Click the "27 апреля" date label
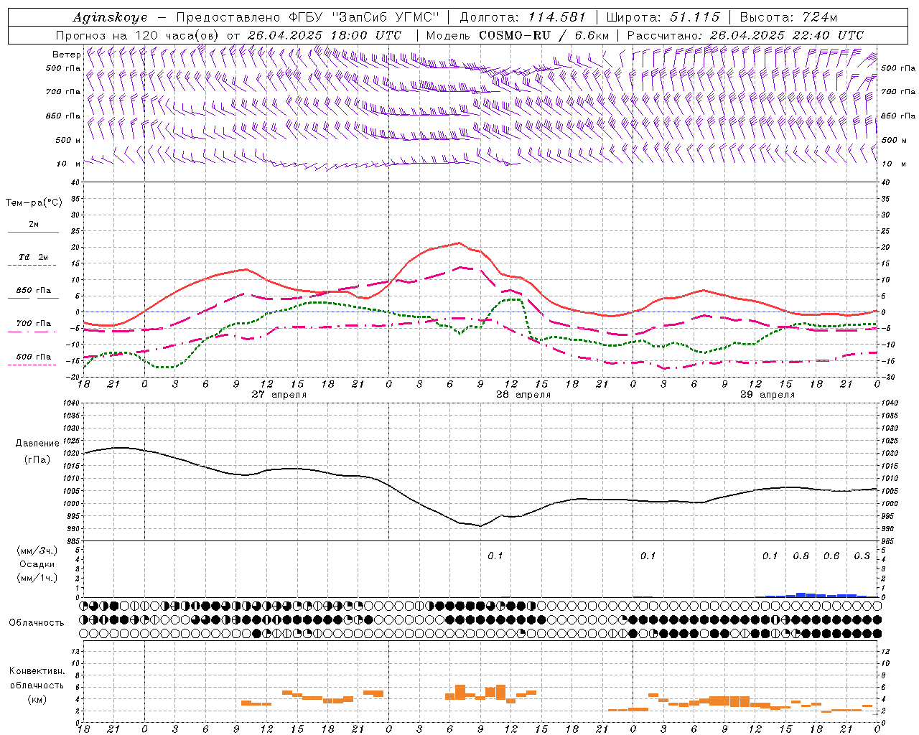This screenshot has height=735, width=919. (x=279, y=395)
